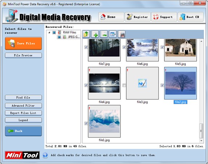
Task: Uncheck the file7.jpg checkbox
Action: tap(86, 47)
